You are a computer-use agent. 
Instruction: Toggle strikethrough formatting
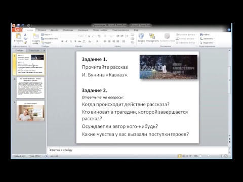click(79, 41)
